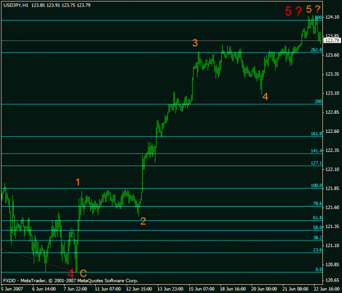Image resolution: width=342 pixels, height=293 pixels.
Task: Click the OHLC values 123.85 123.91 123.75 123.79
Action: [x=61, y=5]
